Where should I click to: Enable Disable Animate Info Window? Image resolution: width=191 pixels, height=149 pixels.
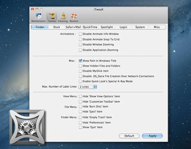click(80, 34)
